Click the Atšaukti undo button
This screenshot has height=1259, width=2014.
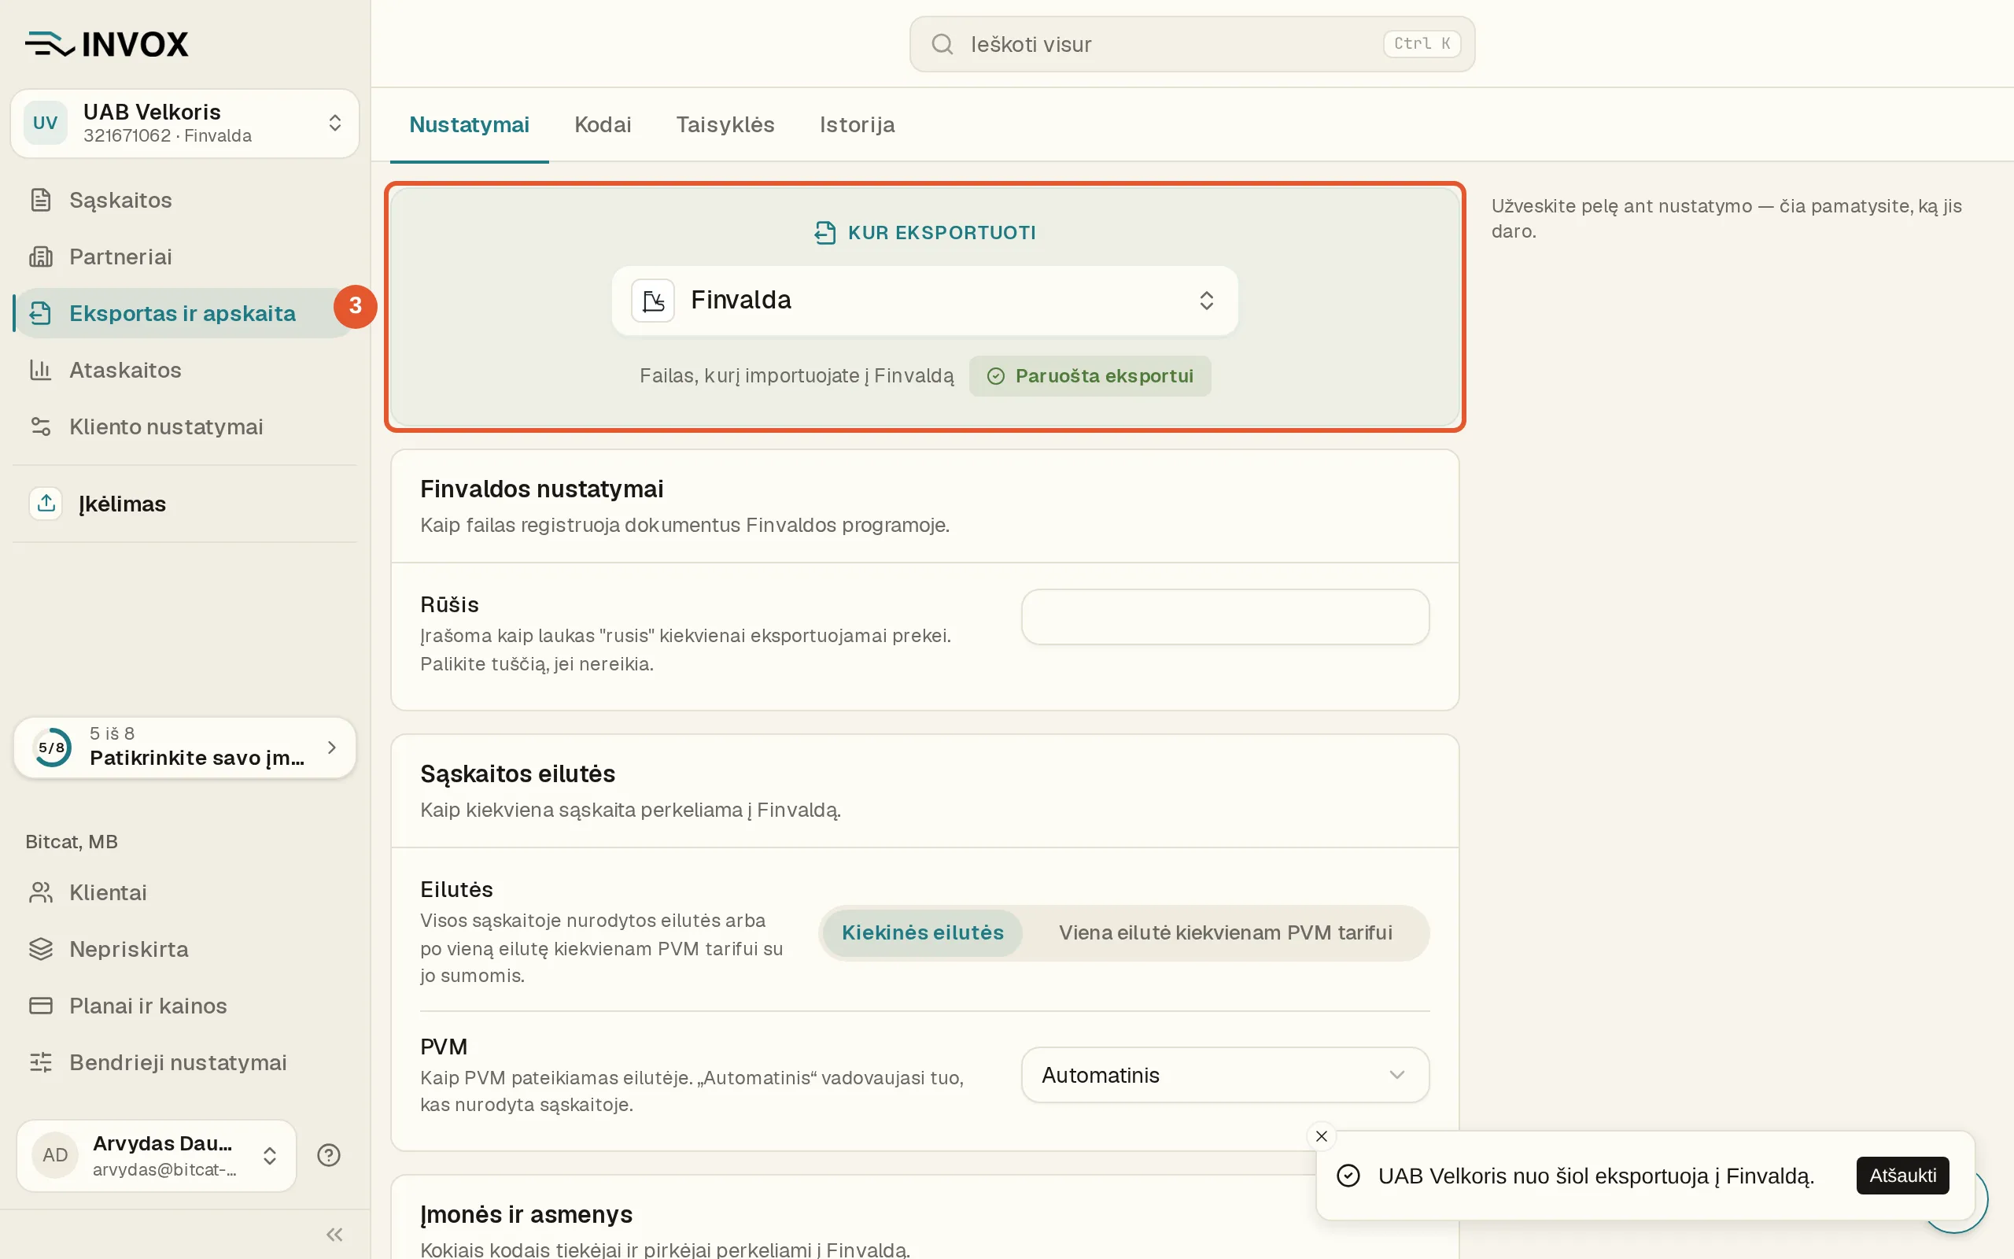1901,1175
